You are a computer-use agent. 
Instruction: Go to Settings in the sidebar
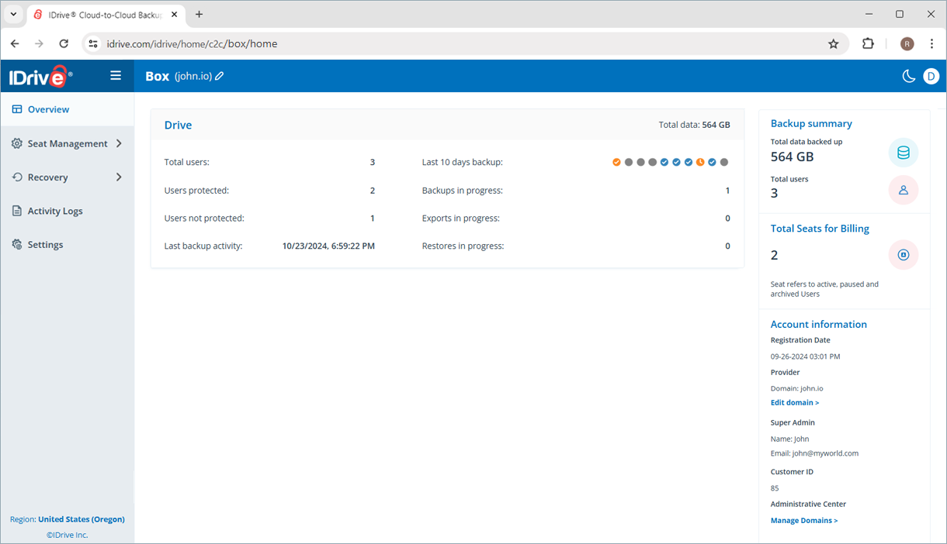click(x=45, y=245)
